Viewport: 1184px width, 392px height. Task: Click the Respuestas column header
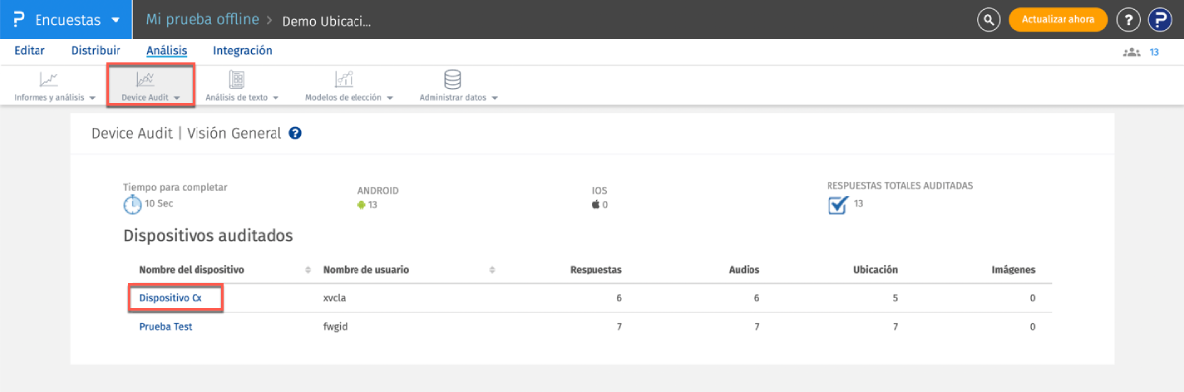(x=595, y=270)
